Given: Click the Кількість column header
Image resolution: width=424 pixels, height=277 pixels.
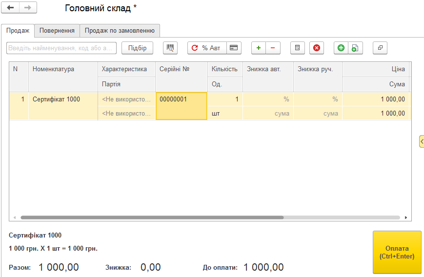Looking at the screenshot, I should point(225,69).
